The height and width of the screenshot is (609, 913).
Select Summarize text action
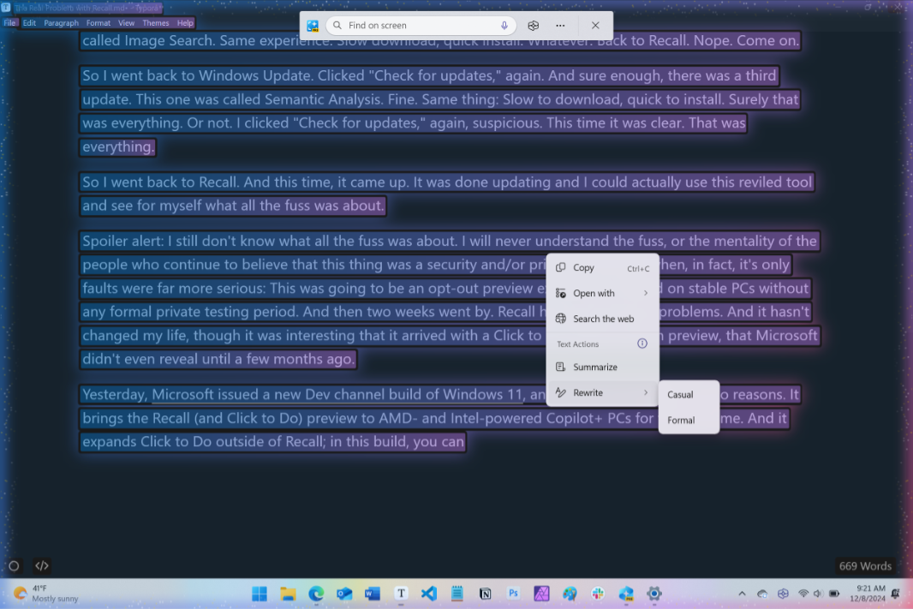click(x=603, y=367)
